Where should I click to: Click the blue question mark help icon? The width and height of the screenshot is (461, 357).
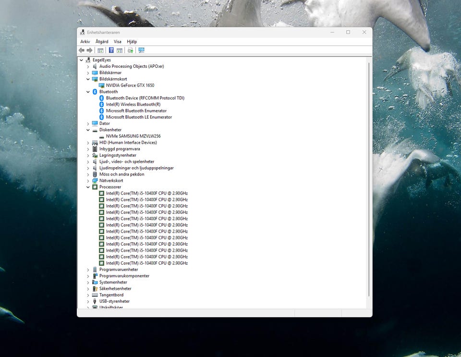[x=111, y=50]
